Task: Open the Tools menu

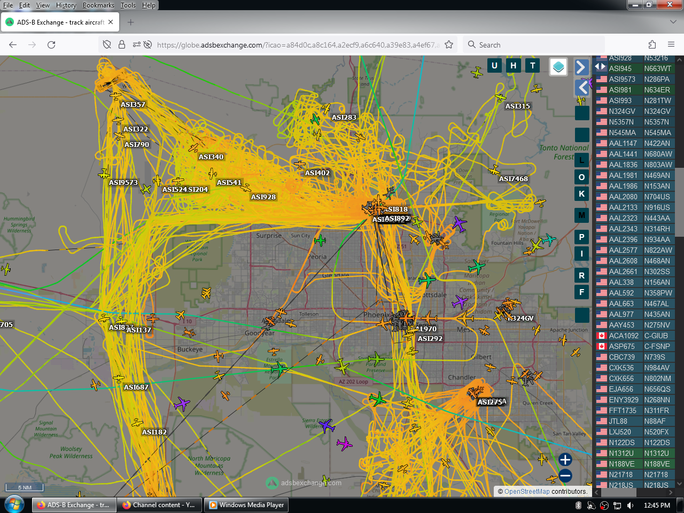Action: click(x=128, y=5)
